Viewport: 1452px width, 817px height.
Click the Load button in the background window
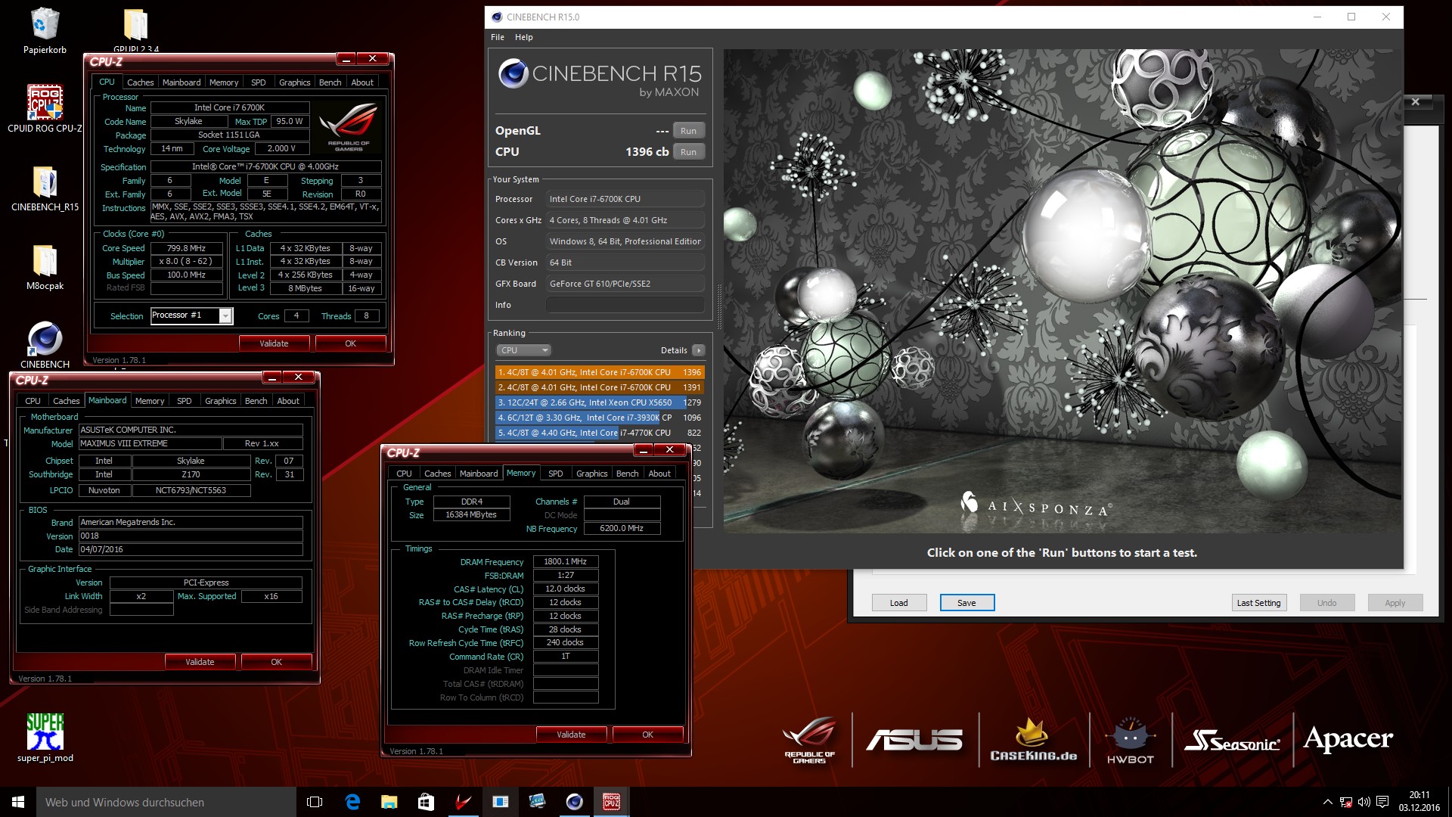point(898,603)
